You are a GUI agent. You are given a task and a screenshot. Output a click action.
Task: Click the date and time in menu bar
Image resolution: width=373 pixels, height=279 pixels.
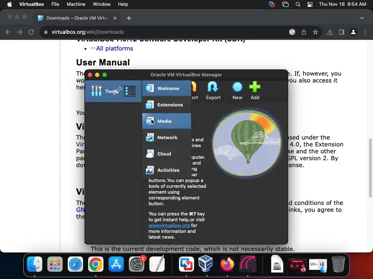pos(342,4)
